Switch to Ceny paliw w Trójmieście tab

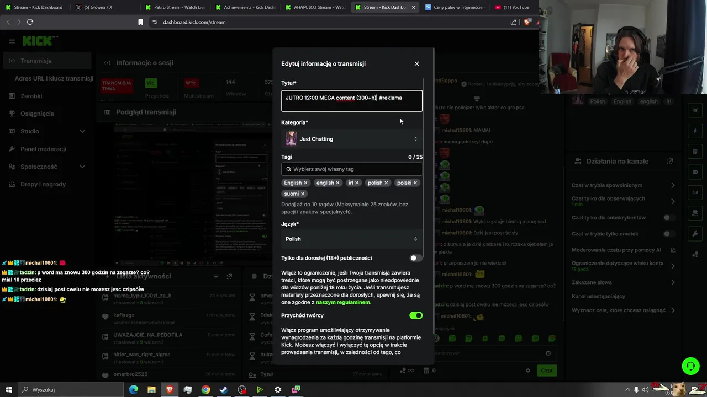coord(455,7)
